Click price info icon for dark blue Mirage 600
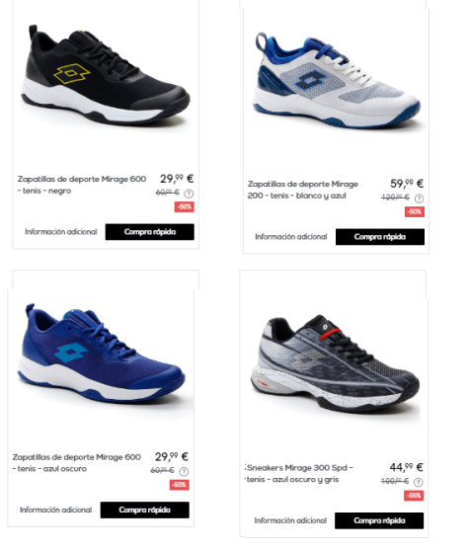469x552 pixels. click(184, 471)
